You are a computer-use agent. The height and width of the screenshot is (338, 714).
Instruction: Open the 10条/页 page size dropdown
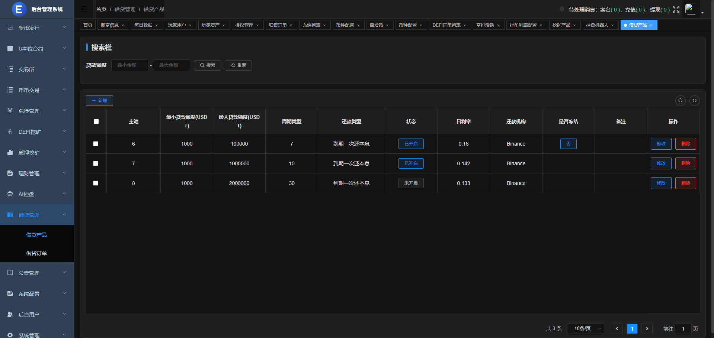tap(585, 329)
